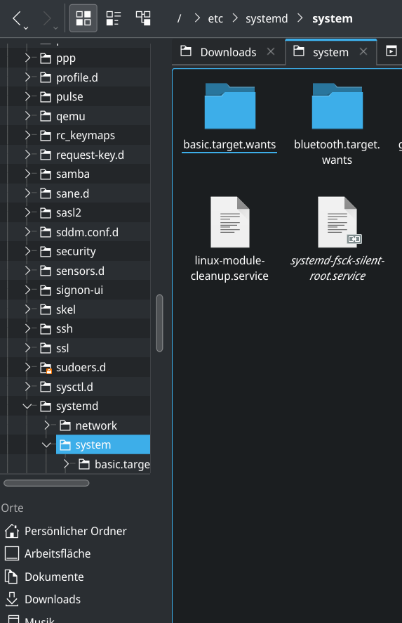The image size is (402, 623).
Task: Click the documents icon in Orte
Action: click(11, 577)
